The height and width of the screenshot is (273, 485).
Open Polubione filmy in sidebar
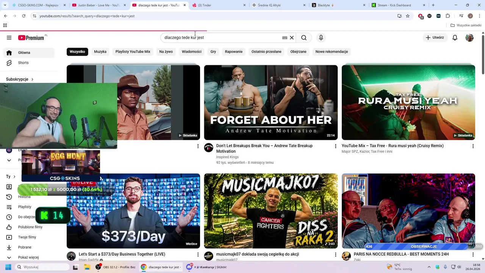(x=29, y=227)
